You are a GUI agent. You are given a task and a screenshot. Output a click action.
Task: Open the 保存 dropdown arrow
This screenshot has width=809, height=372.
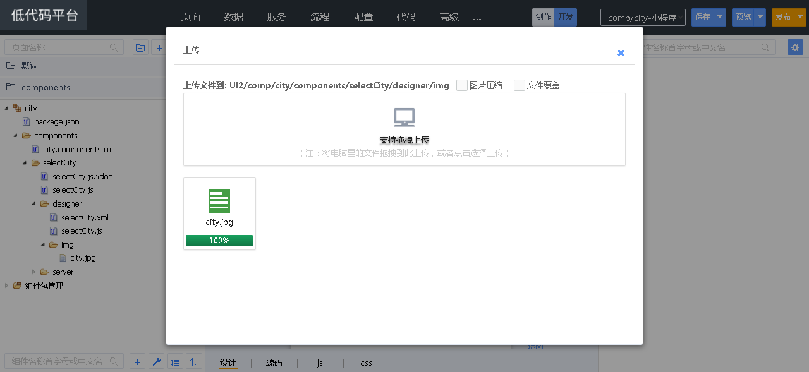[720, 17]
